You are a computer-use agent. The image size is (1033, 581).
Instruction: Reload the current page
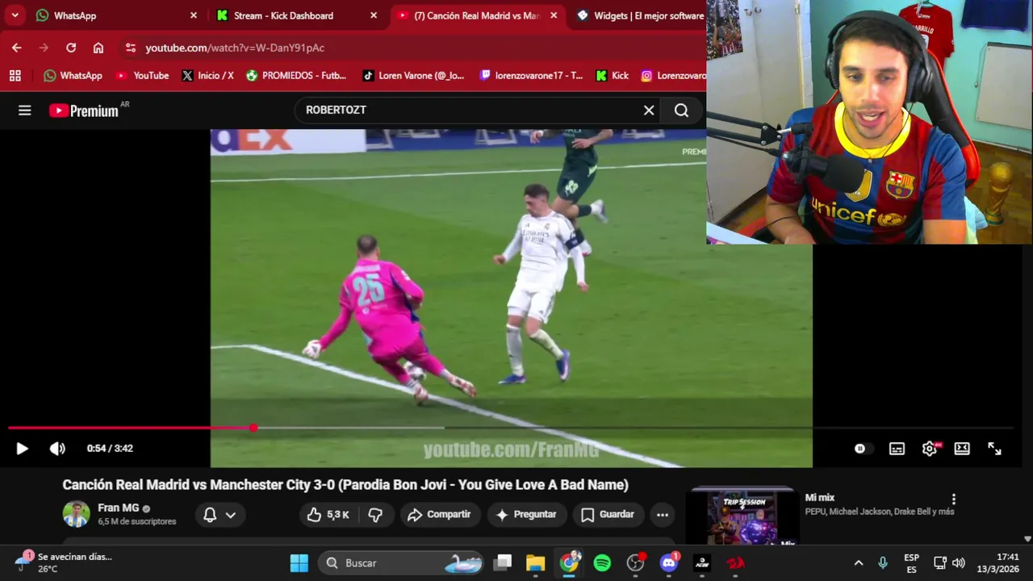(x=71, y=48)
